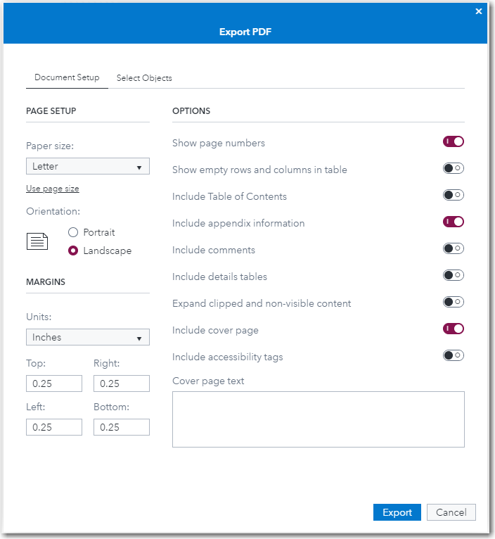Open the Document Setup tab
Image resolution: width=495 pixels, height=539 pixels.
click(67, 77)
